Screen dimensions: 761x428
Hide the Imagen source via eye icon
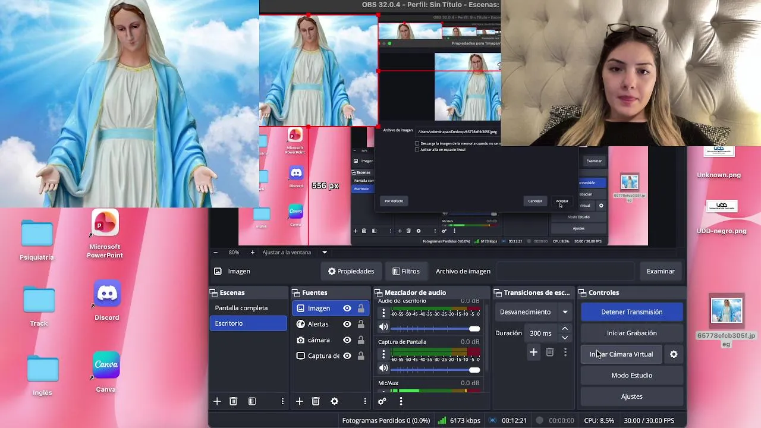coord(347,308)
